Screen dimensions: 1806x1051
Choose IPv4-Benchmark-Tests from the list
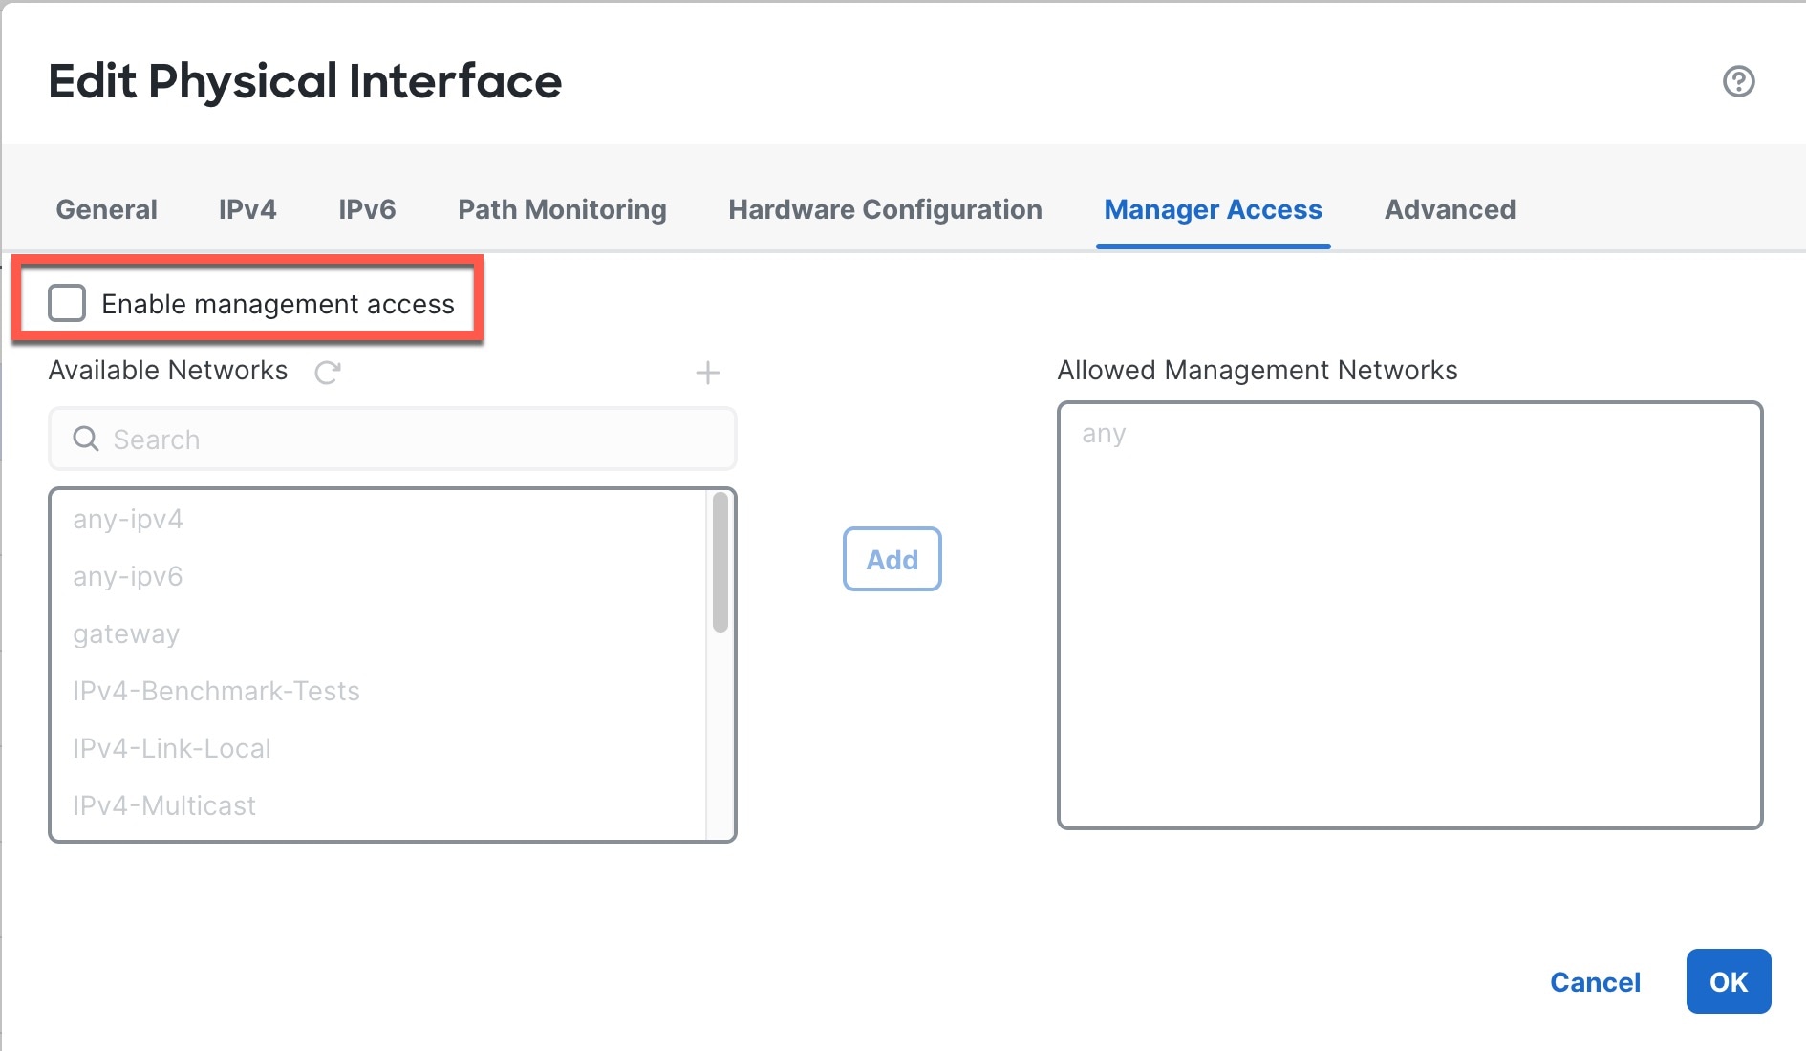[216, 692]
